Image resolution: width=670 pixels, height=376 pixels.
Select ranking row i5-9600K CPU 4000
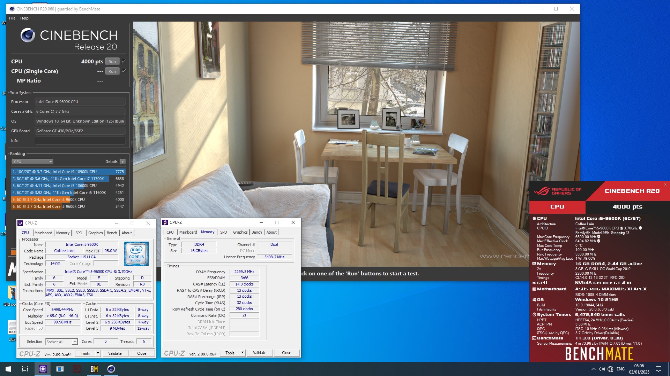pyautogui.click(x=68, y=199)
